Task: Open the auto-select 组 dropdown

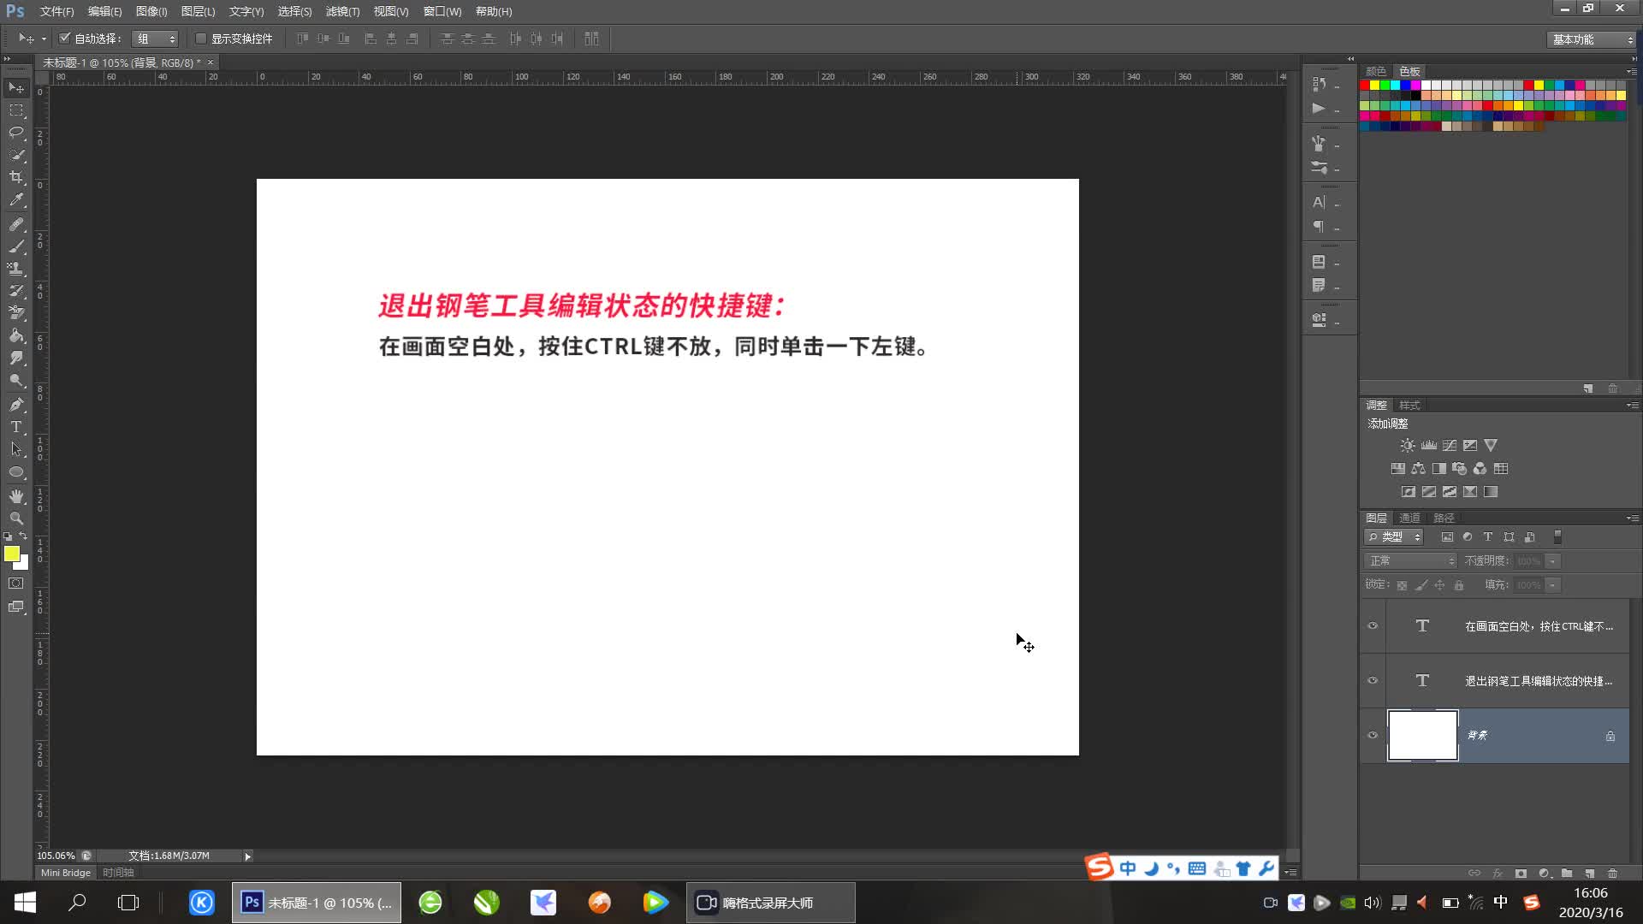Action: [x=155, y=38]
